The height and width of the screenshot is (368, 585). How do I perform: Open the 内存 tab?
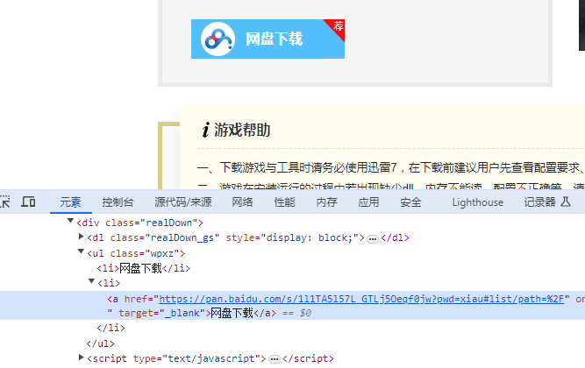tap(326, 202)
